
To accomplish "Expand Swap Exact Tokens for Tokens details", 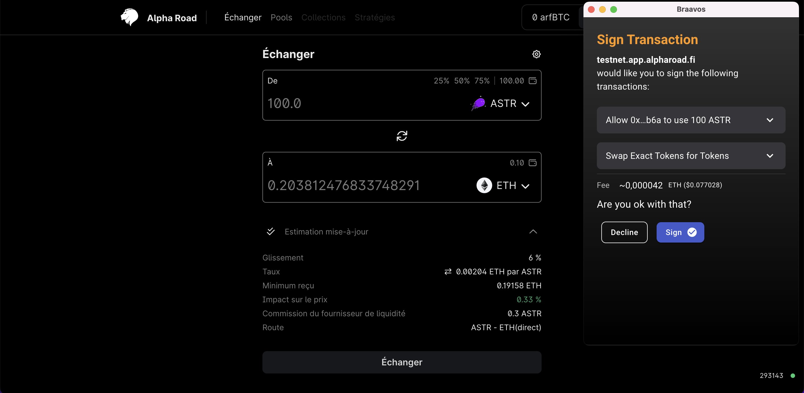I will click(691, 156).
